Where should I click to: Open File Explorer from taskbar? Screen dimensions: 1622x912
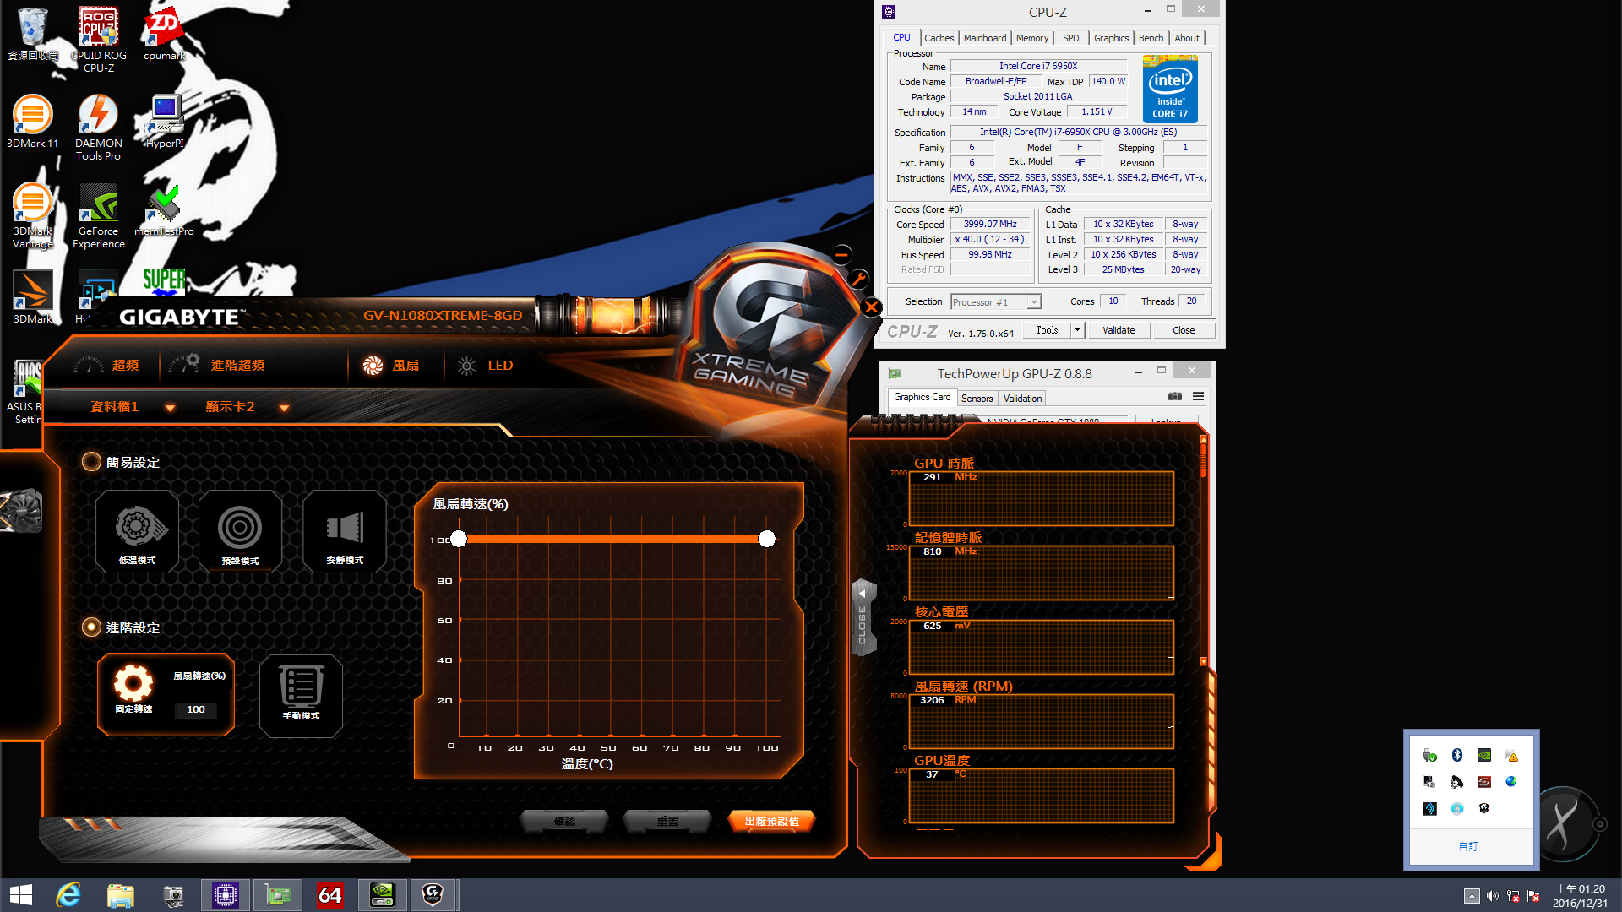pyautogui.click(x=120, y=895)
